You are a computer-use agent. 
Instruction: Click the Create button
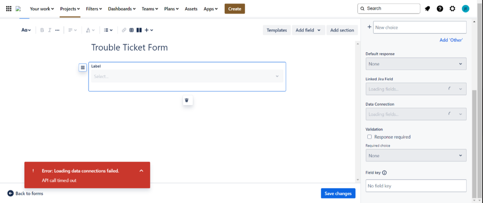234,9
